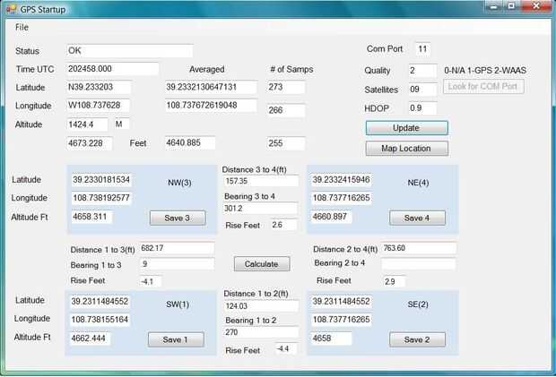Click the HDOP field 0.9
This screenshot has height=377, width=556.
[x=422, y=108]
